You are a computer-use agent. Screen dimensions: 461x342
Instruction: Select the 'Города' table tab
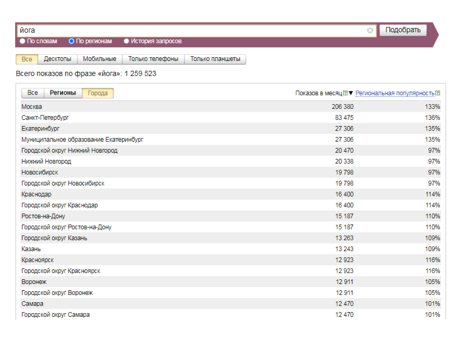[98, 93]
